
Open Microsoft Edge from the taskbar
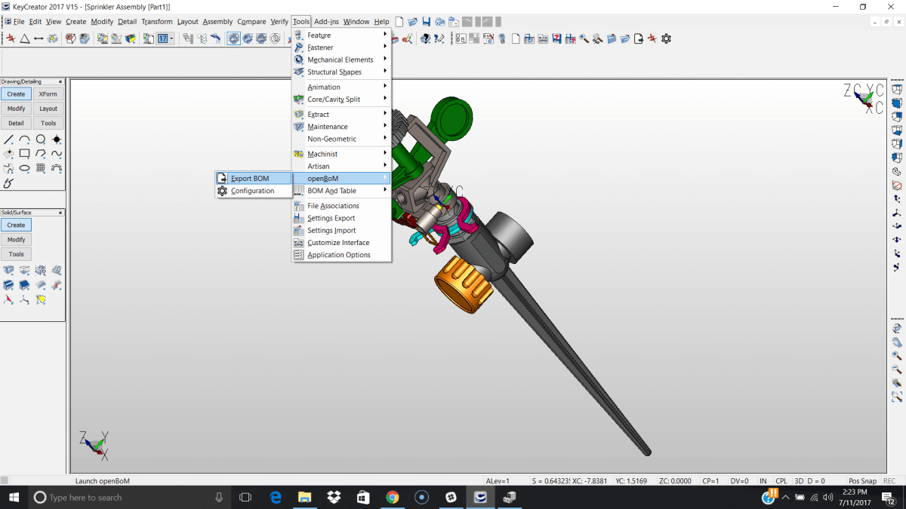276,497
